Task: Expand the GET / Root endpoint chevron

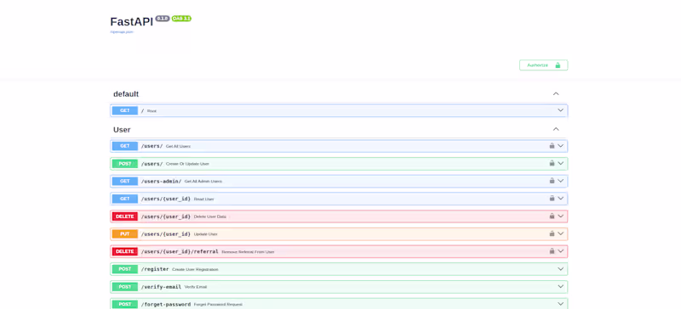Action: pos(560,110)
